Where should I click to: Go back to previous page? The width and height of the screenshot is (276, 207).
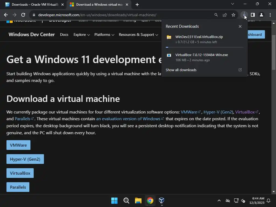6,15
